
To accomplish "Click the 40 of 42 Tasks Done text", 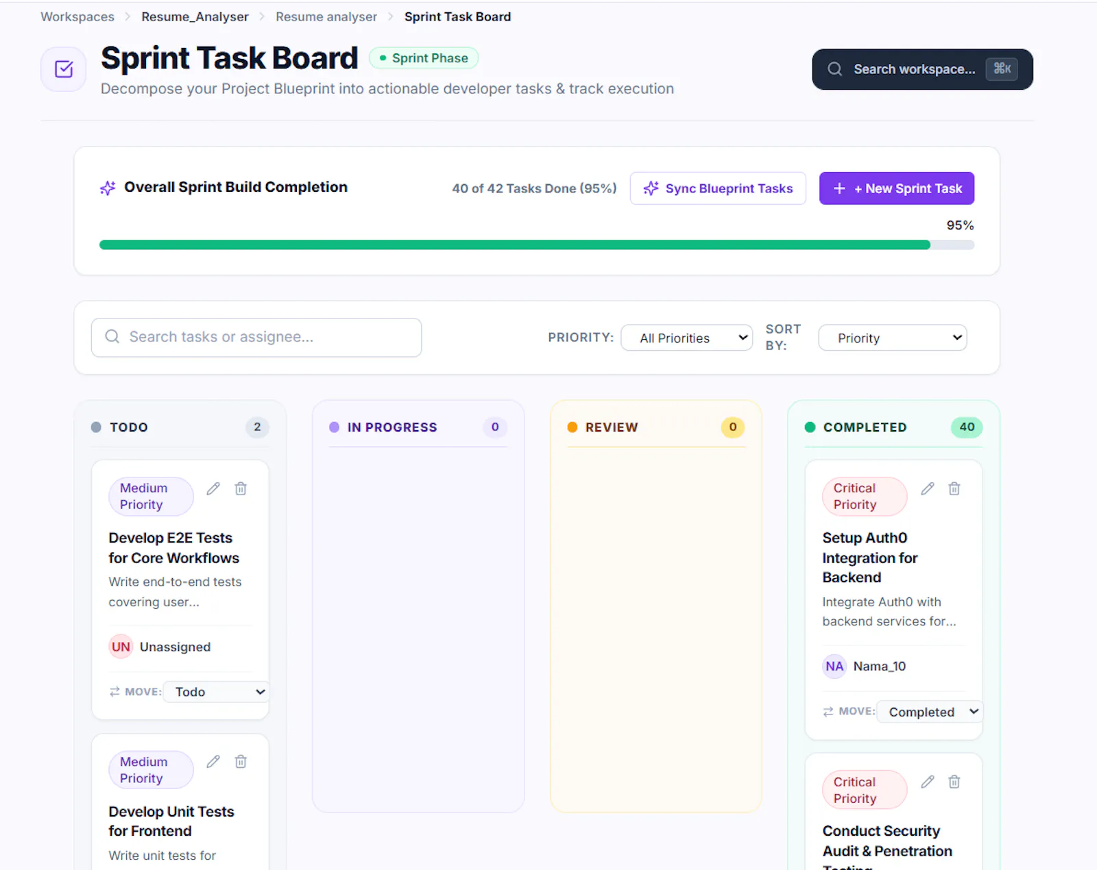I will pos(534,188).
